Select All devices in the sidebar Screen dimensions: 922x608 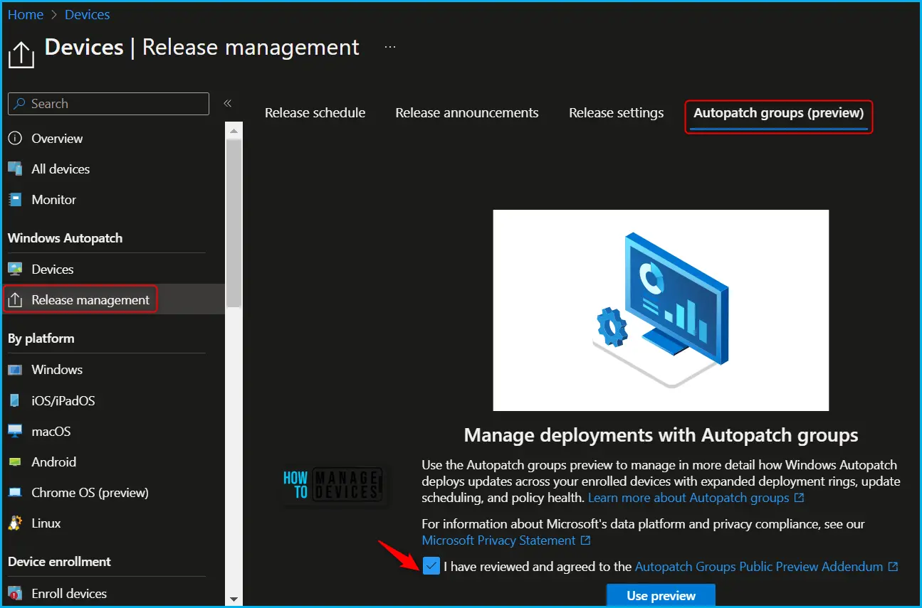point(61,169)
